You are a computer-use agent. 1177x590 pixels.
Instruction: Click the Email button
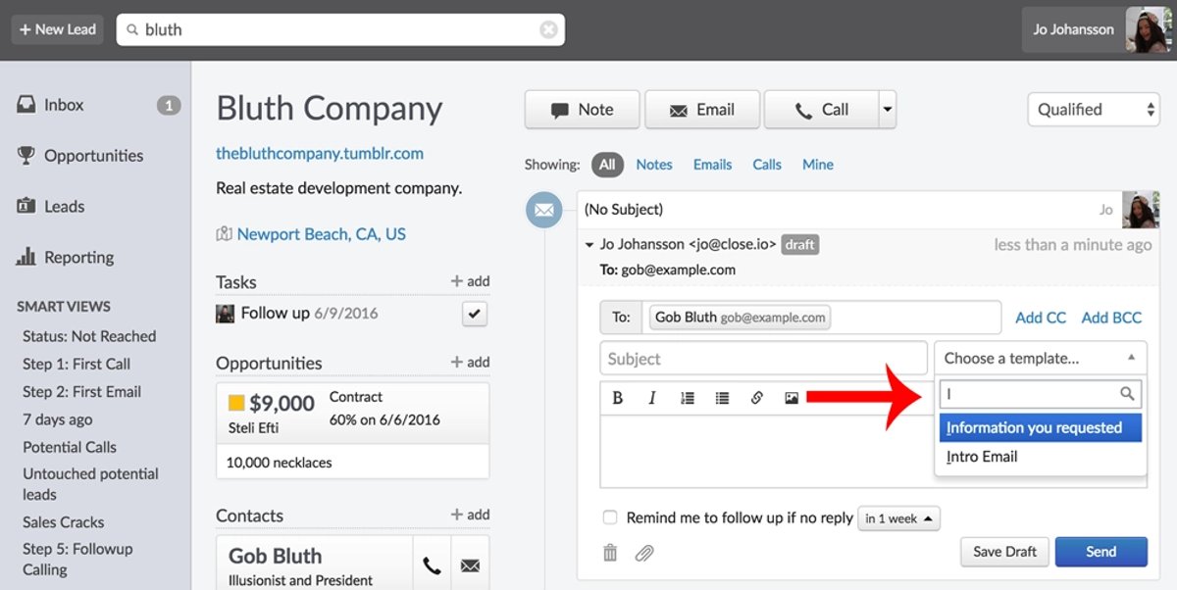[702, 110]
